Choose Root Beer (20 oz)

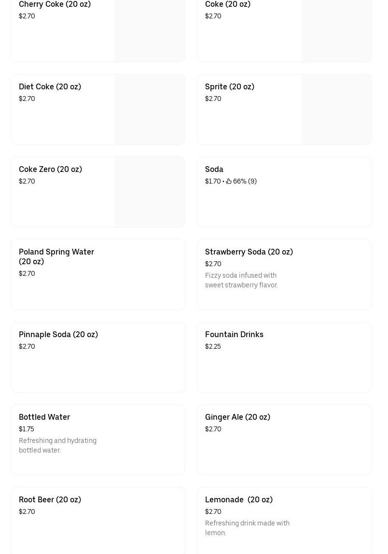tap(50, 500)
